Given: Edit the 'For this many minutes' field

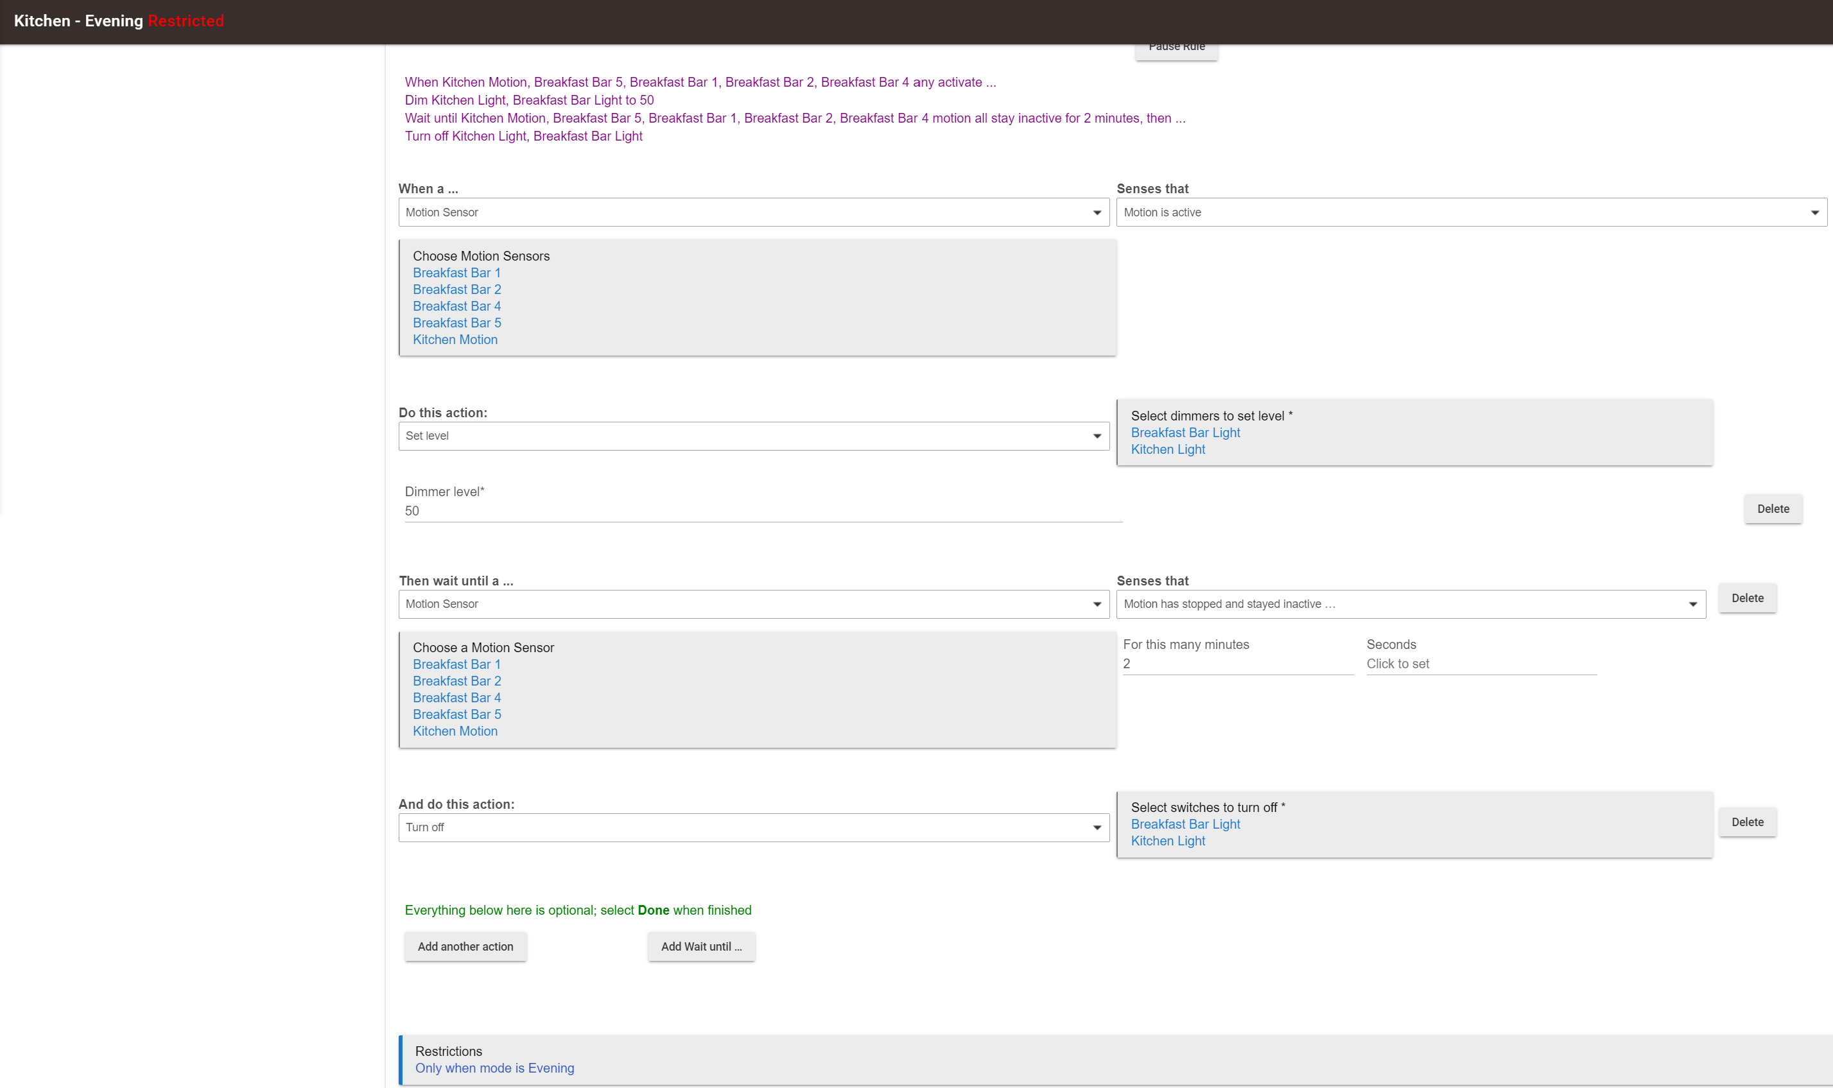Looking at the screenshot, I should (1238, 664).
